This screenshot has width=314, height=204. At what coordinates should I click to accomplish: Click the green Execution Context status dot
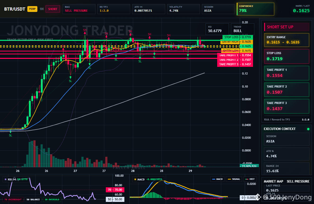point(308,129)
